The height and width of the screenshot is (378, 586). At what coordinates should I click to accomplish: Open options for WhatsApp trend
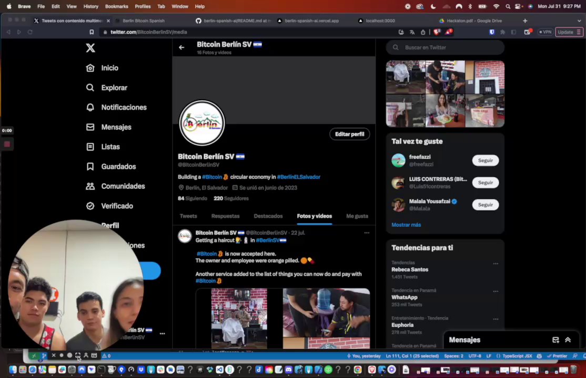tap(496, 291)
